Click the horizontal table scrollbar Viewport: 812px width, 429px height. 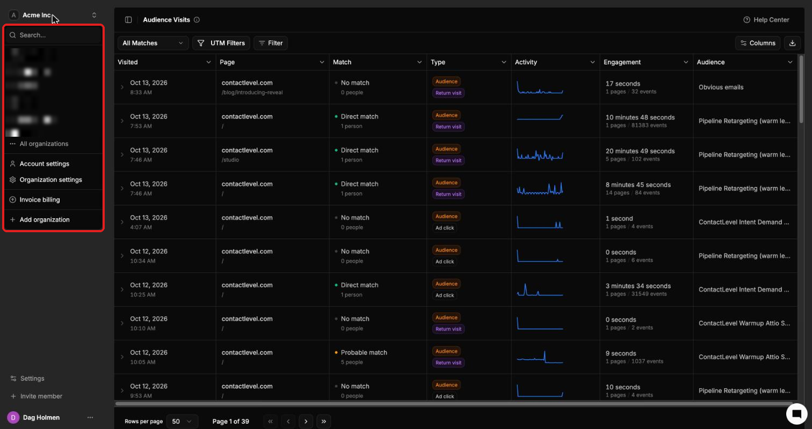coord(454,403)
